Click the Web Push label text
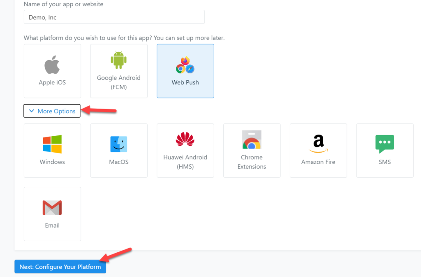Image resolution: width=421 pixels, height=277 pixels. pos(185,82)
